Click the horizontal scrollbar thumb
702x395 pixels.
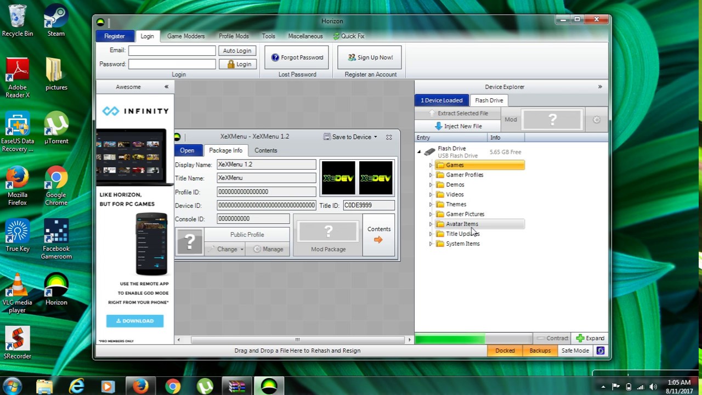297,340
